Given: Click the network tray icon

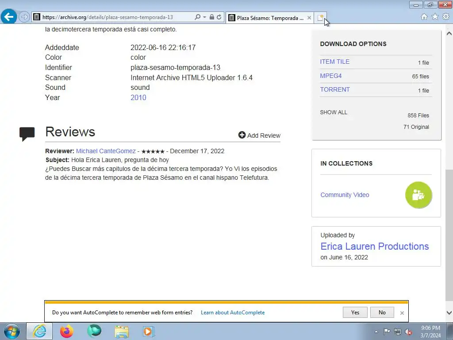Looking at the screenshot, I should (398, 332).
